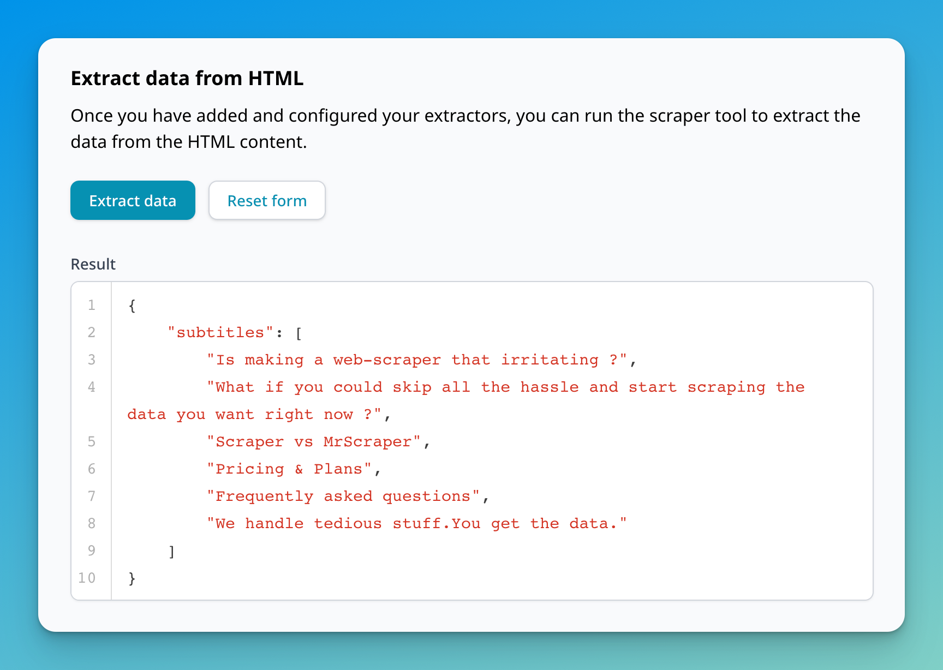943x670 pixels.
Task: Click the Extract data button
Action: point(133,200)
